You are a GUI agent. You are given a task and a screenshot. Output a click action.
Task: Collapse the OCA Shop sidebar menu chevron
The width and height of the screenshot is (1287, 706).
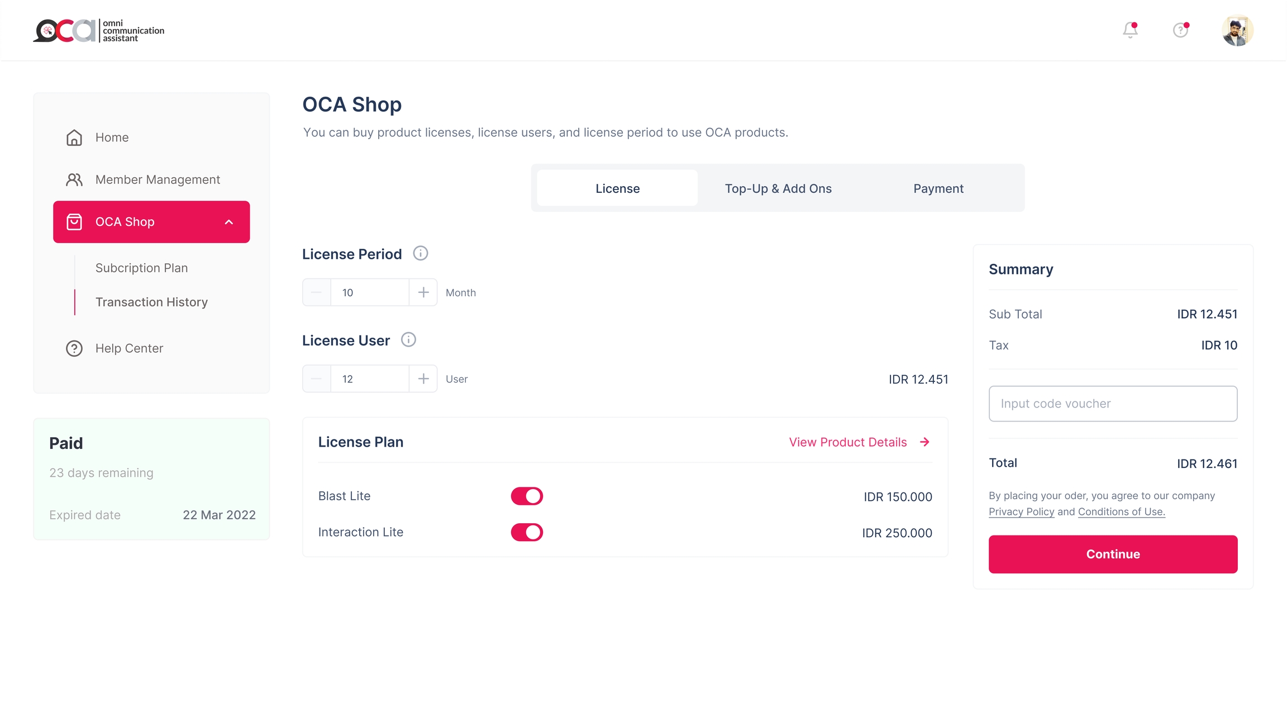click(x=228, y=222)
